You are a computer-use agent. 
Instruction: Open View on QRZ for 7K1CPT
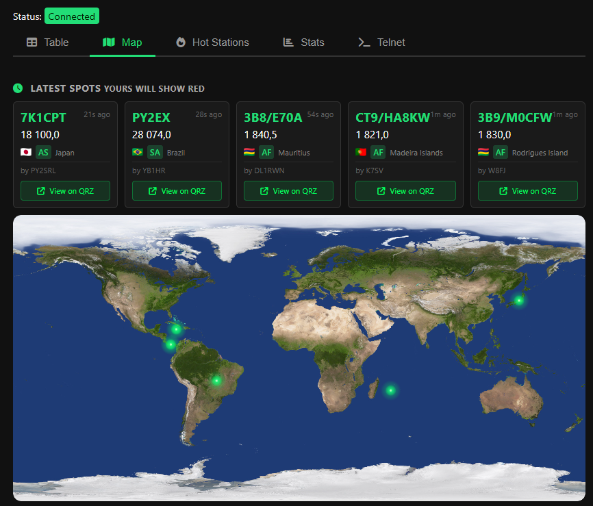pyautogui.click(x=65, y=191)
